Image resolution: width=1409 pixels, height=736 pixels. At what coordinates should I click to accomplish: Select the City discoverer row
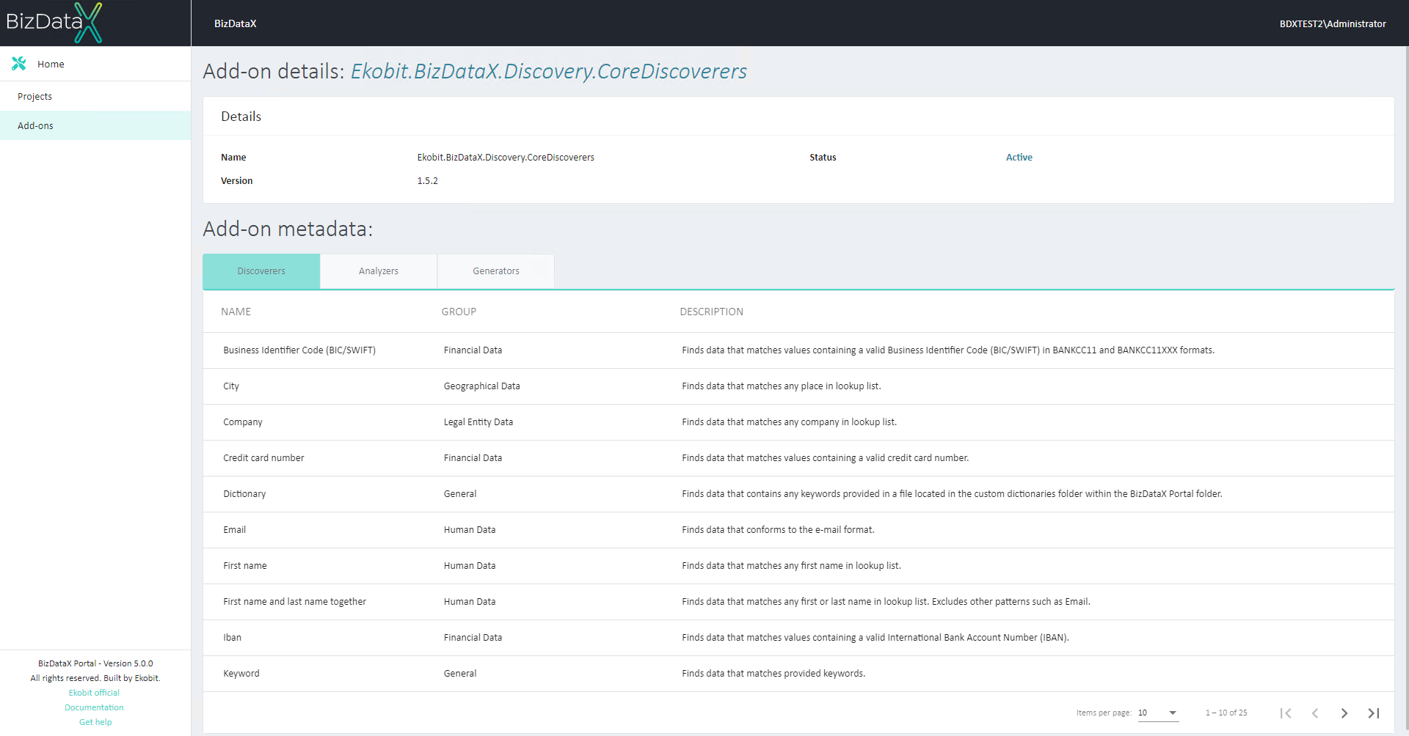point(798,386)
